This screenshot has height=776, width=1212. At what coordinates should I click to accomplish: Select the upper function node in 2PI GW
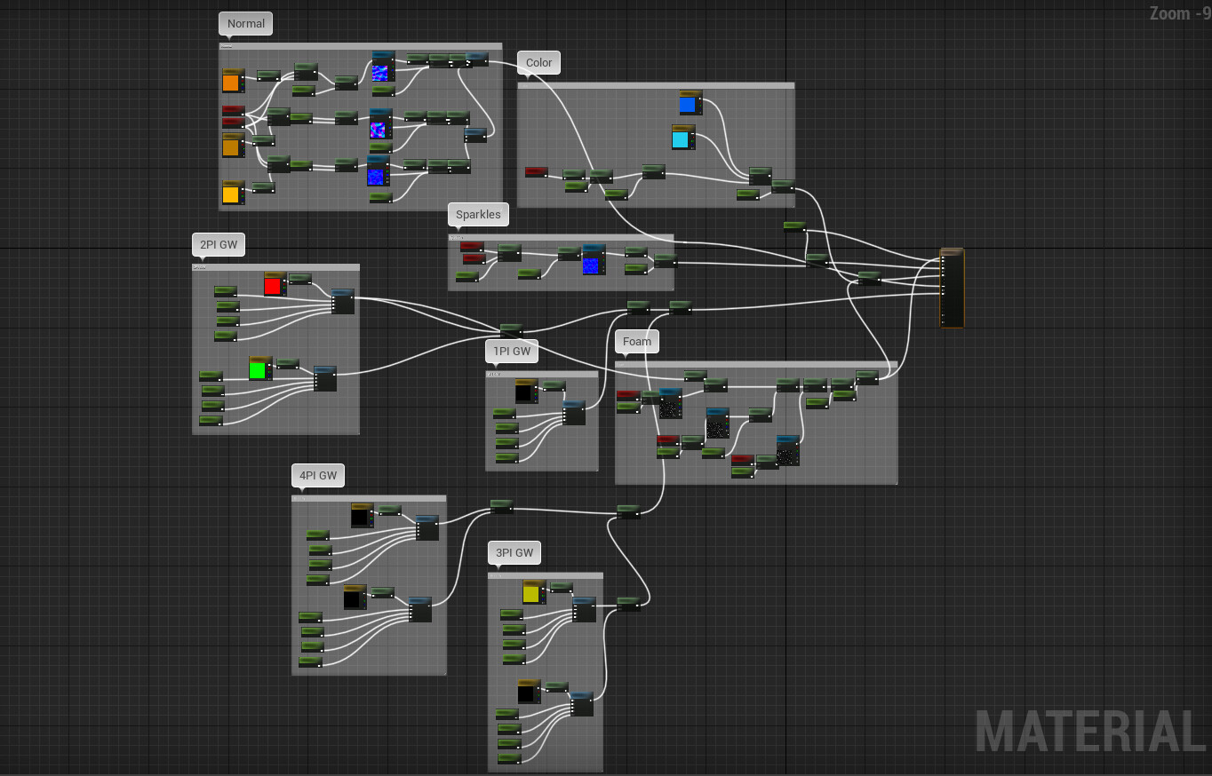tap(343, 301)
